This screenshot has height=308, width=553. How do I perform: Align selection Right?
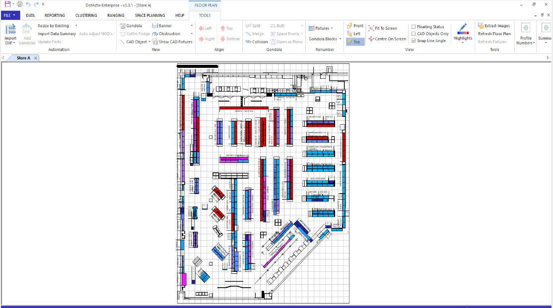point(207,39)
